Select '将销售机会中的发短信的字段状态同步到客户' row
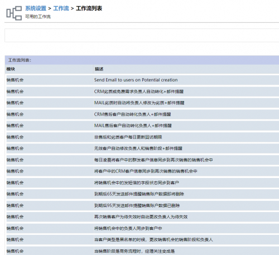 [143, 182]
